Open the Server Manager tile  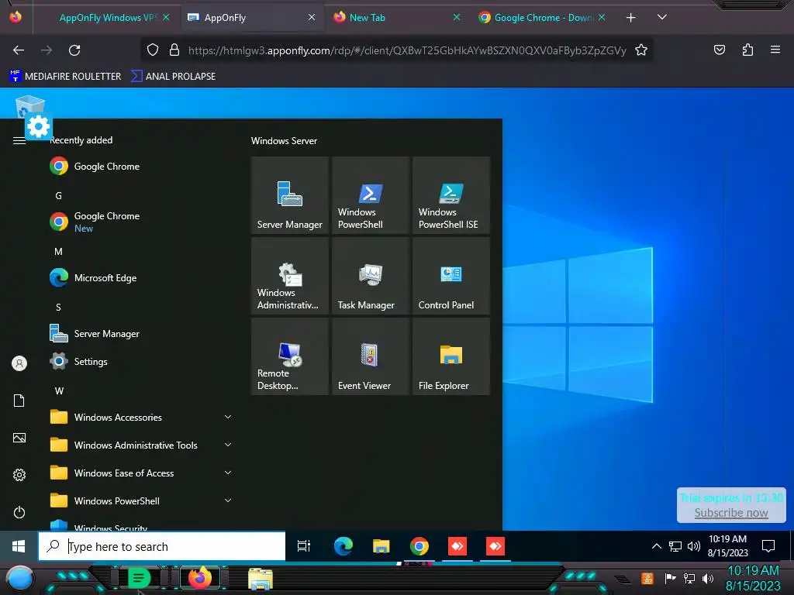click(x=290, y=195)
